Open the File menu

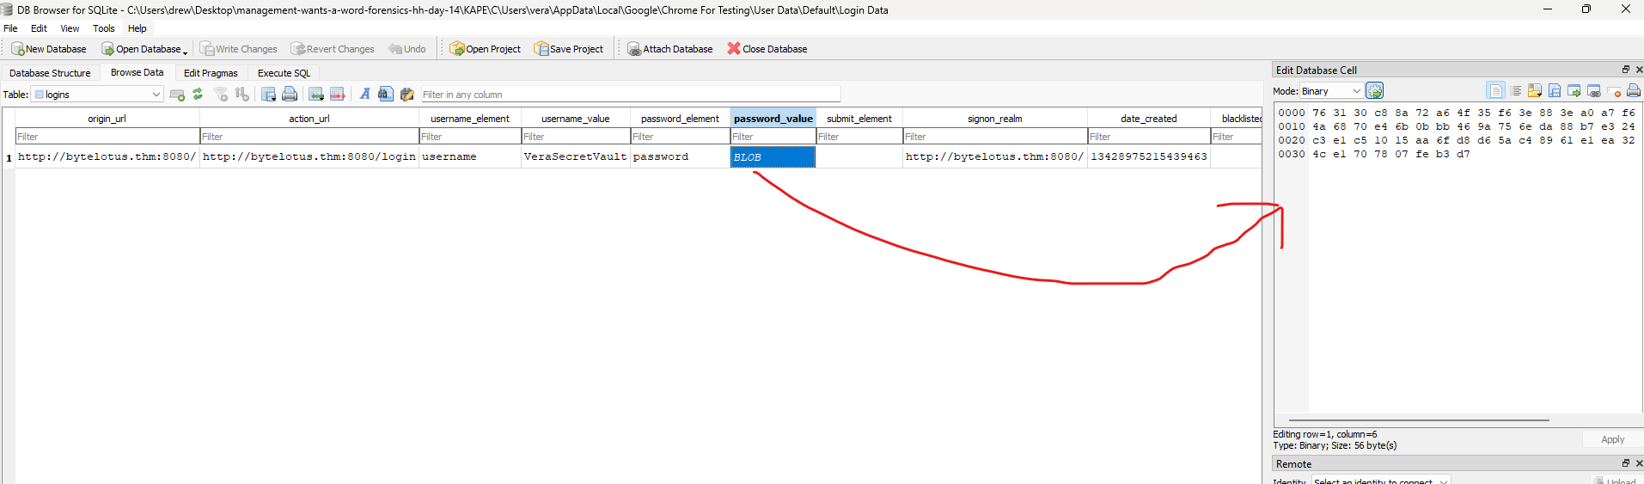coord(10,28)
